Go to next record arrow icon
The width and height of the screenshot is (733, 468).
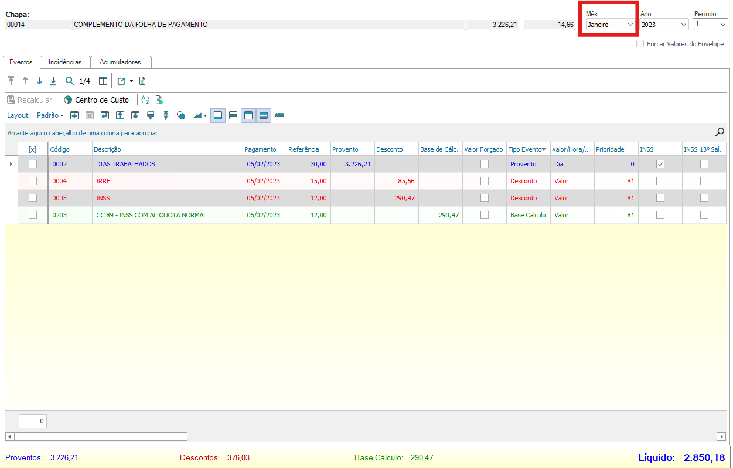pyautogui.click(x=39, y=81)
